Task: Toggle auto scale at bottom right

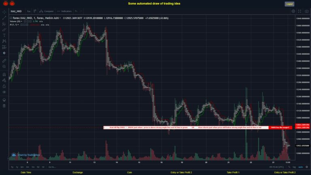Action: pyautogui.click(x=301, y=167)
